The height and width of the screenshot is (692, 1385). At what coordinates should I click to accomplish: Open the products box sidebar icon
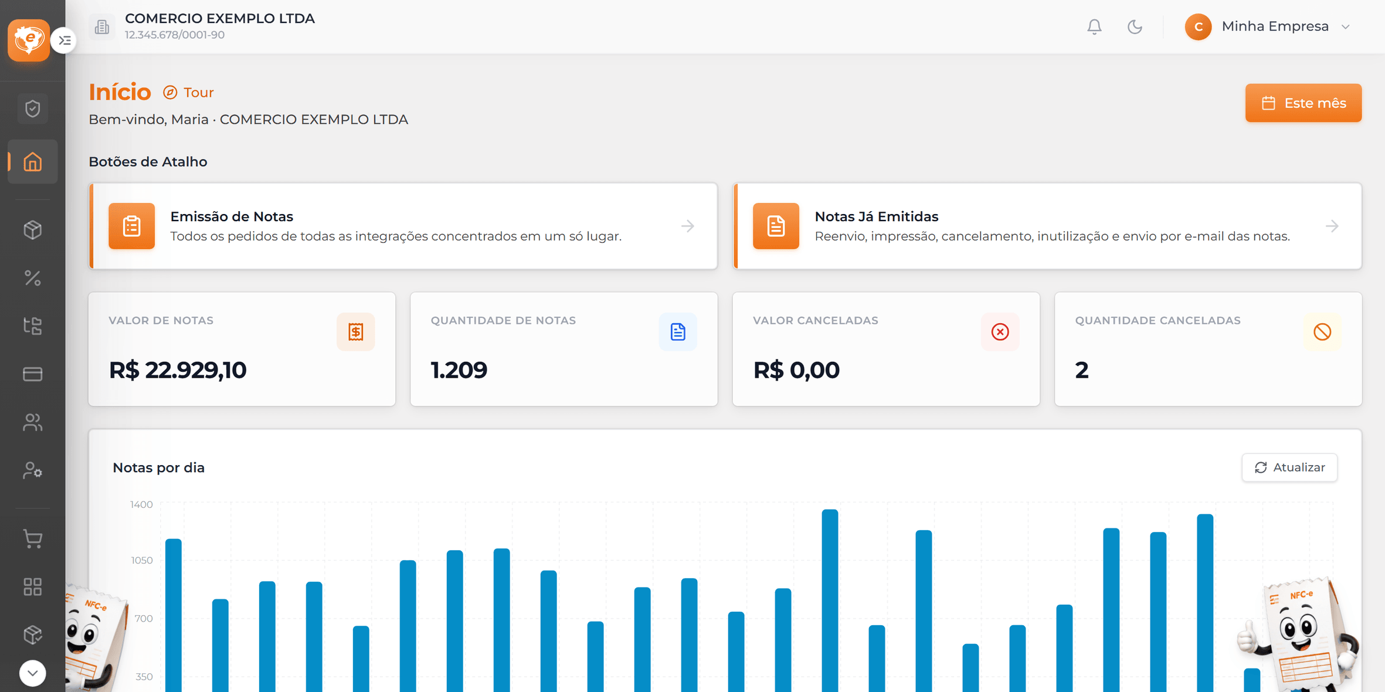33,230
